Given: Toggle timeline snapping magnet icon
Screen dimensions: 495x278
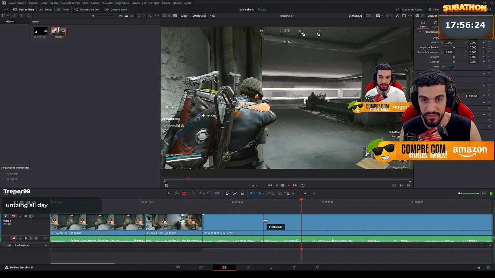Looking at the screenshot, I should pos(227,193).
